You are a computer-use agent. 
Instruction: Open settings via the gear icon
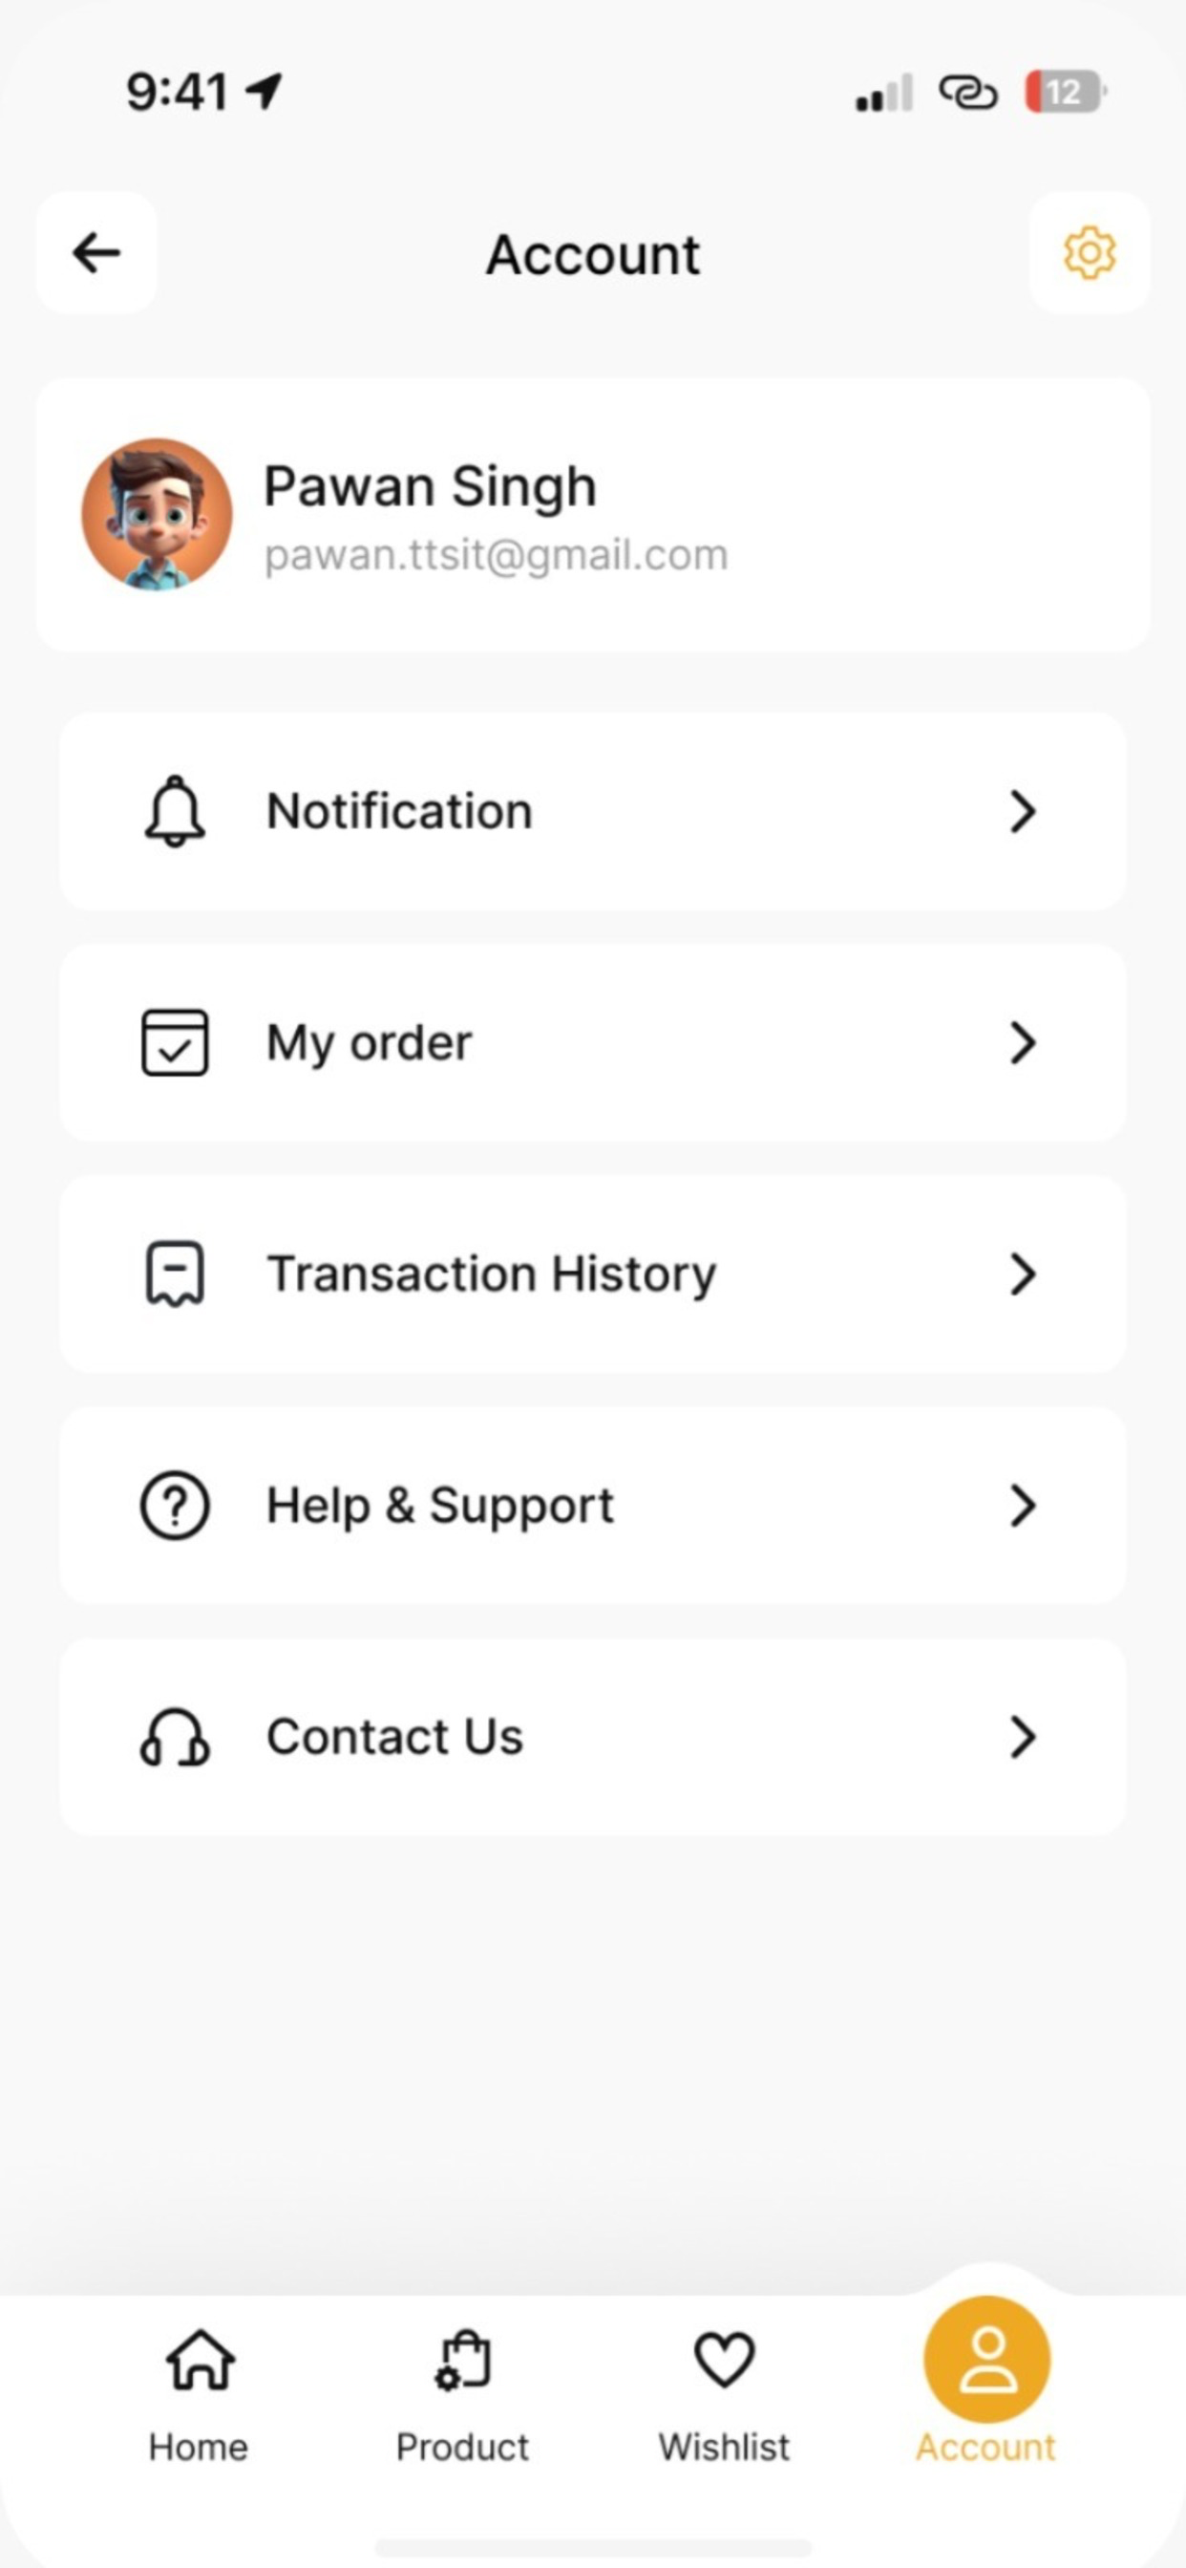(x=1089, y=253)
